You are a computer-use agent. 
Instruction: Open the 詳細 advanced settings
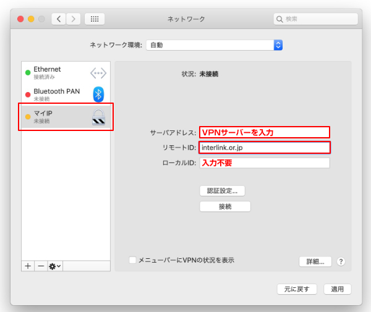[315, 262]
